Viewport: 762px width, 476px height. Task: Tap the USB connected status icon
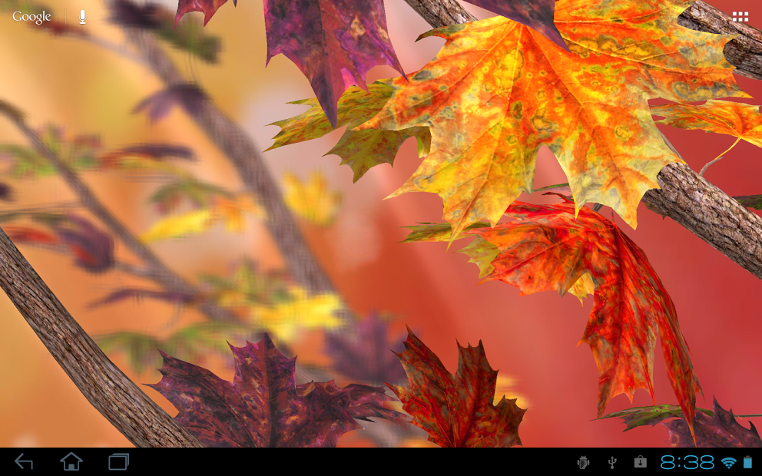tap(611, 463)
